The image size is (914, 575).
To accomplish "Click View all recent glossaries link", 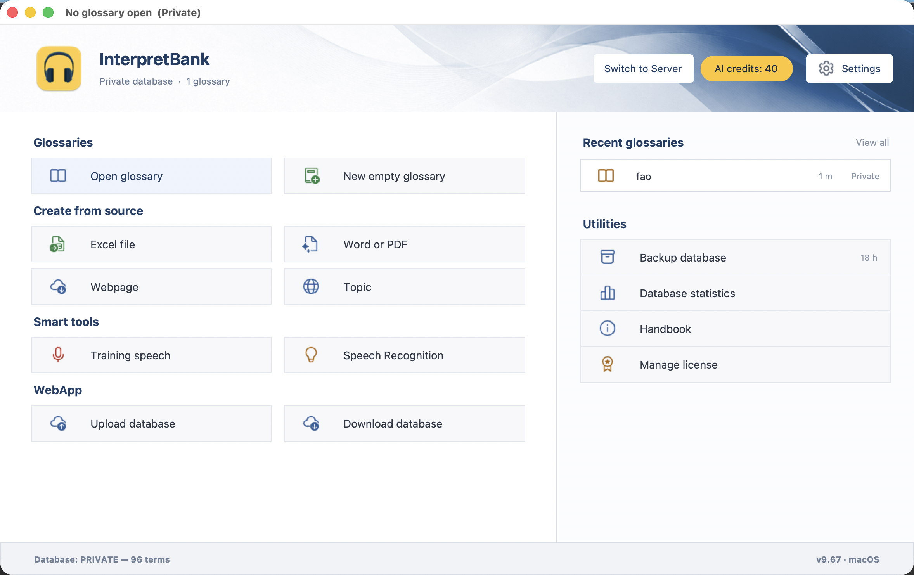I will point(872,142).
